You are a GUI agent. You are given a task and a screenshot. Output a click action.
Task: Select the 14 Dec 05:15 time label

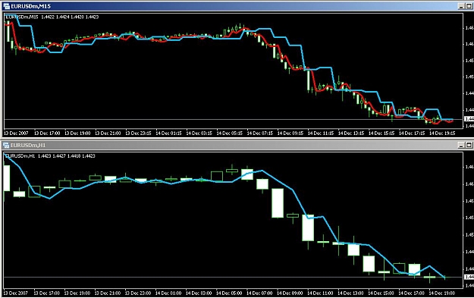230,133
